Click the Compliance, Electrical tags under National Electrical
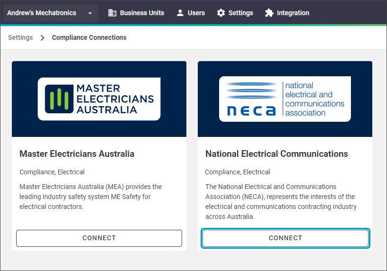387x271 pixels. click(x=238, y=172)
